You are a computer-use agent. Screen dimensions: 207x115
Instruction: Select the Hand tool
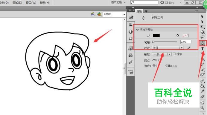click(x=203, y=102)
